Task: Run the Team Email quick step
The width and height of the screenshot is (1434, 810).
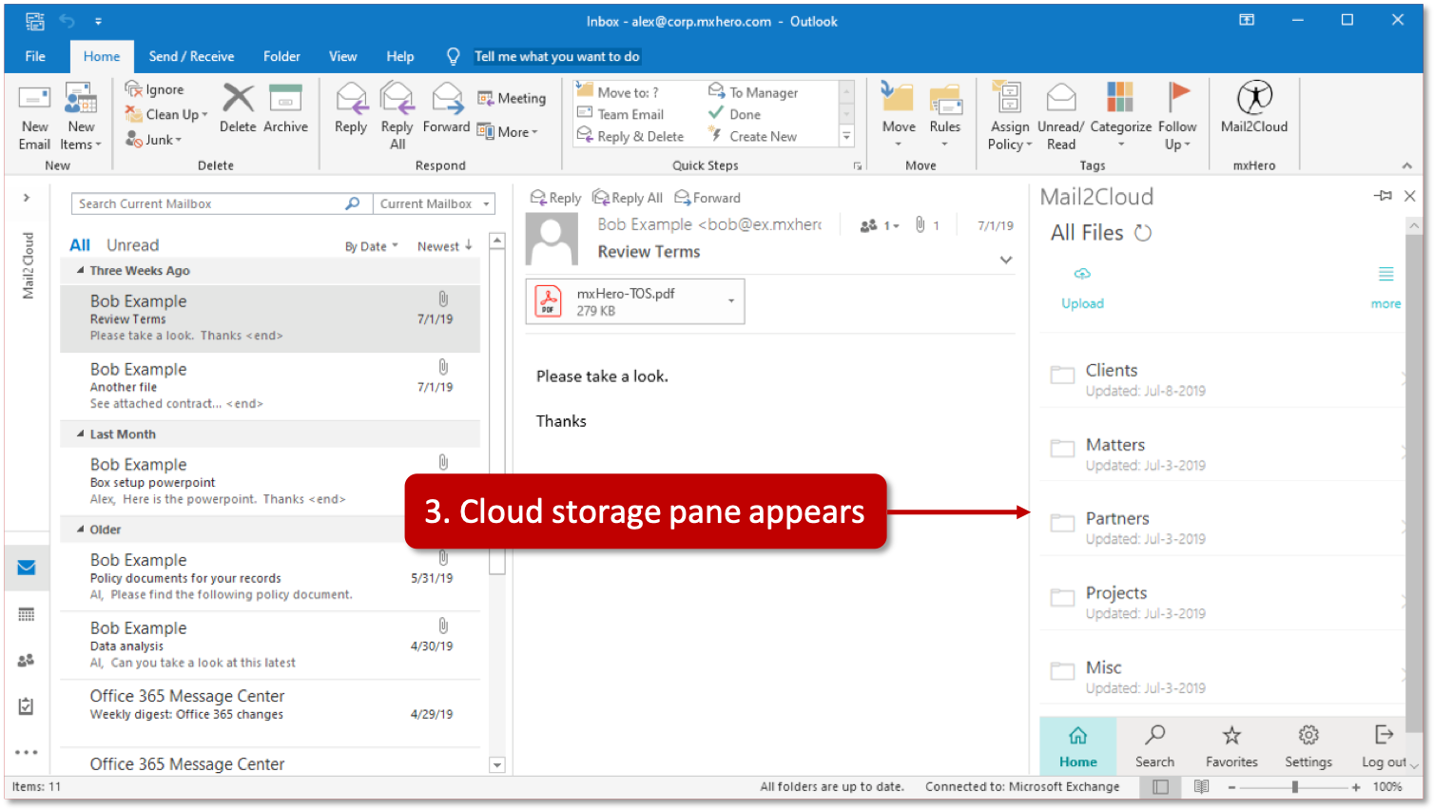Action: (x=621, y=114)
